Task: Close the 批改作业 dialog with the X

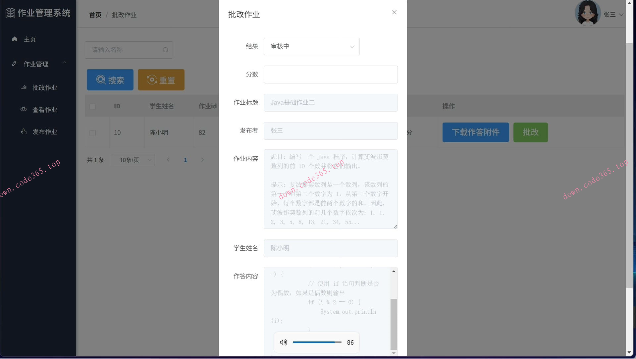Action: tap(394, 12)
